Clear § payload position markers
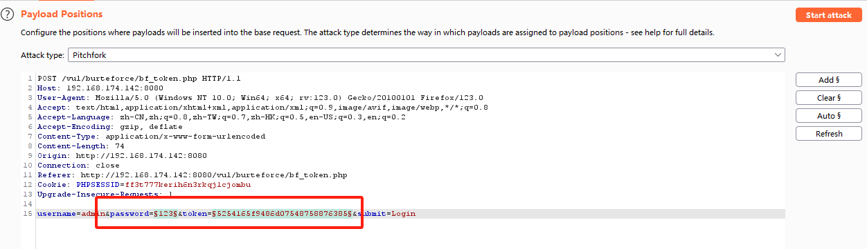 click(829, 98)
